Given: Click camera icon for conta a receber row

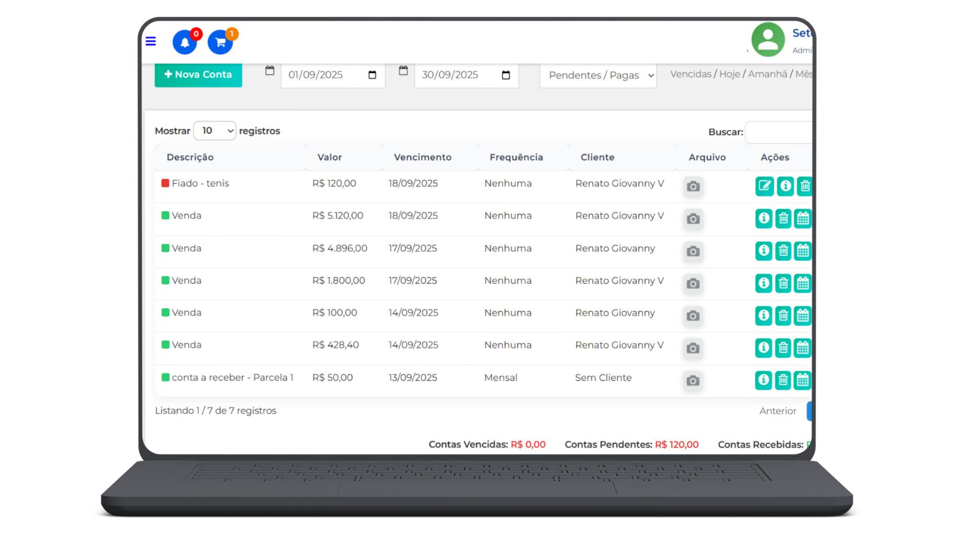Looking at the screenshot, I should [x=693, y=381].
